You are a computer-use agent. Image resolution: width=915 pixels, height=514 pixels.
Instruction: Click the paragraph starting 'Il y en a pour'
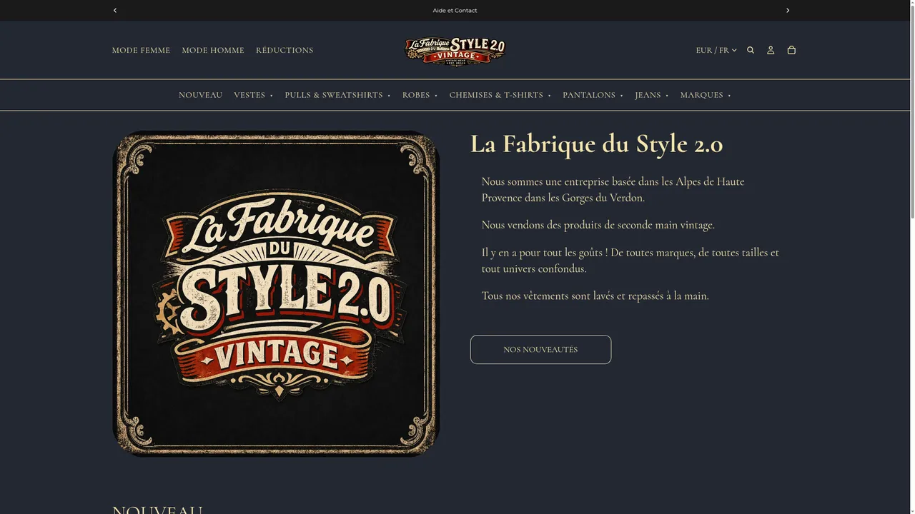point(630,261)
